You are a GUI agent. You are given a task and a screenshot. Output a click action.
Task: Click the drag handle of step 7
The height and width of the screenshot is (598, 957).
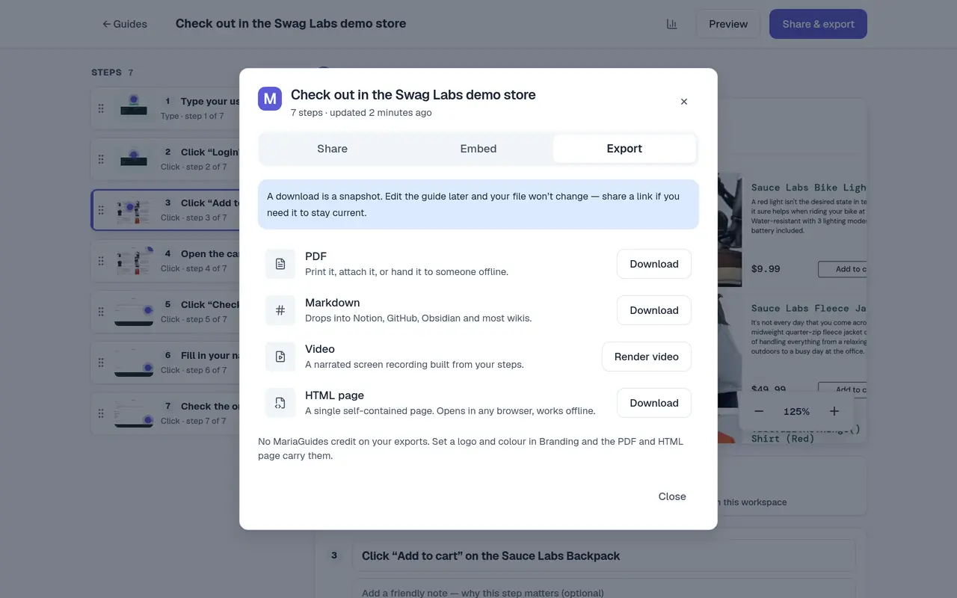click(101, 413)
